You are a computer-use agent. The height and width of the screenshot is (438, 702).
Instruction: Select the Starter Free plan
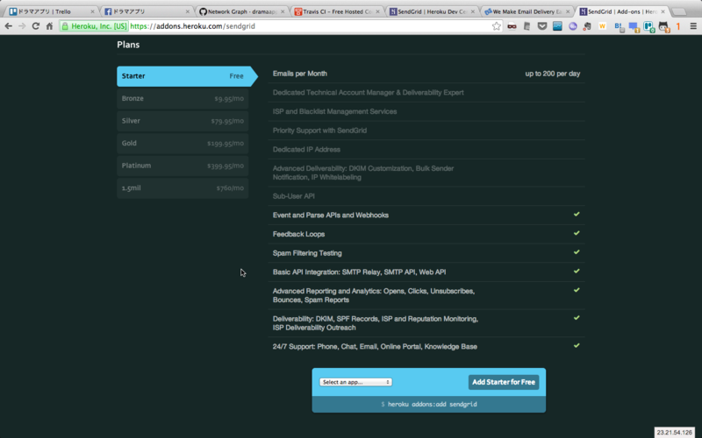[x=187, y=76]
